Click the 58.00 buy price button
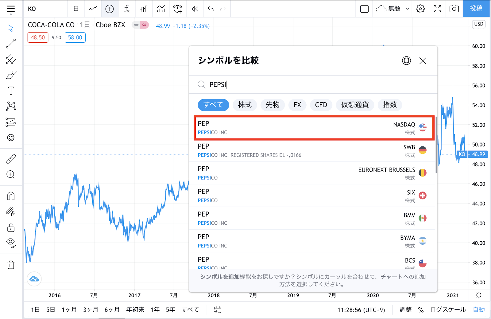The width and height of the screenshot is (491, 319). coord(75,37)
